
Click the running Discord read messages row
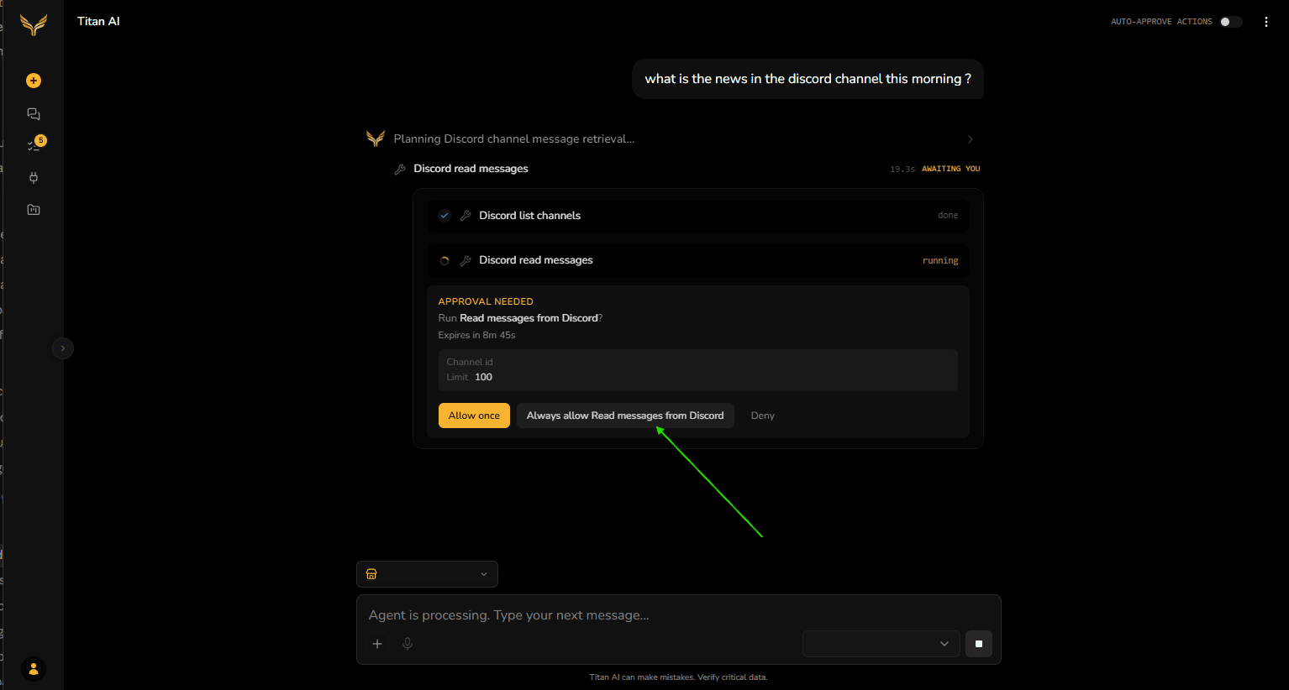click(698, 260)
